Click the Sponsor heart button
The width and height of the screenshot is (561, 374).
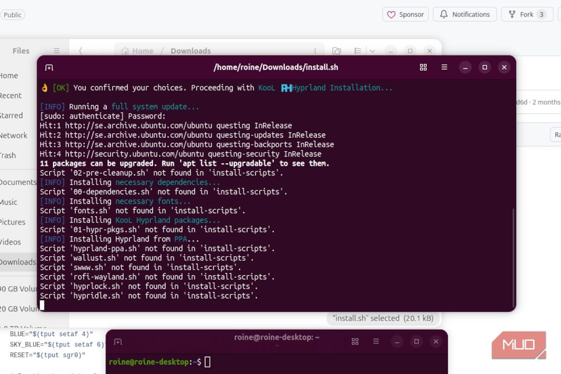click(405, 14)
